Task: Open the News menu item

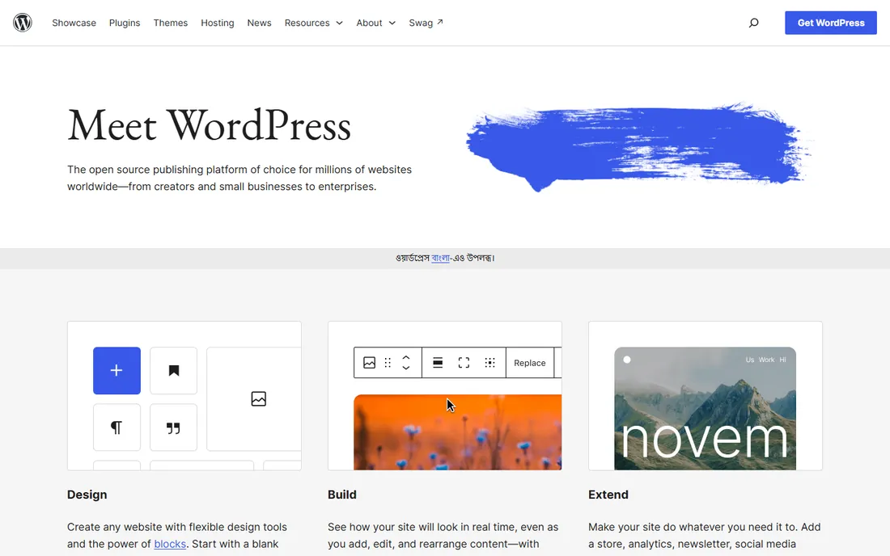Action: (x=259, y=23)
